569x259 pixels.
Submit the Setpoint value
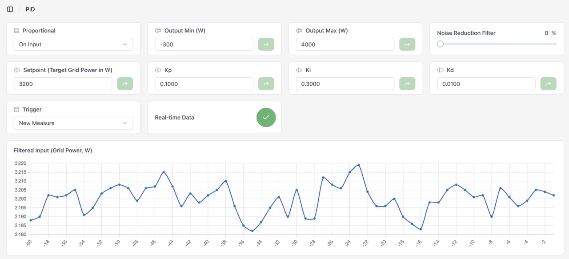click(125, 84)
